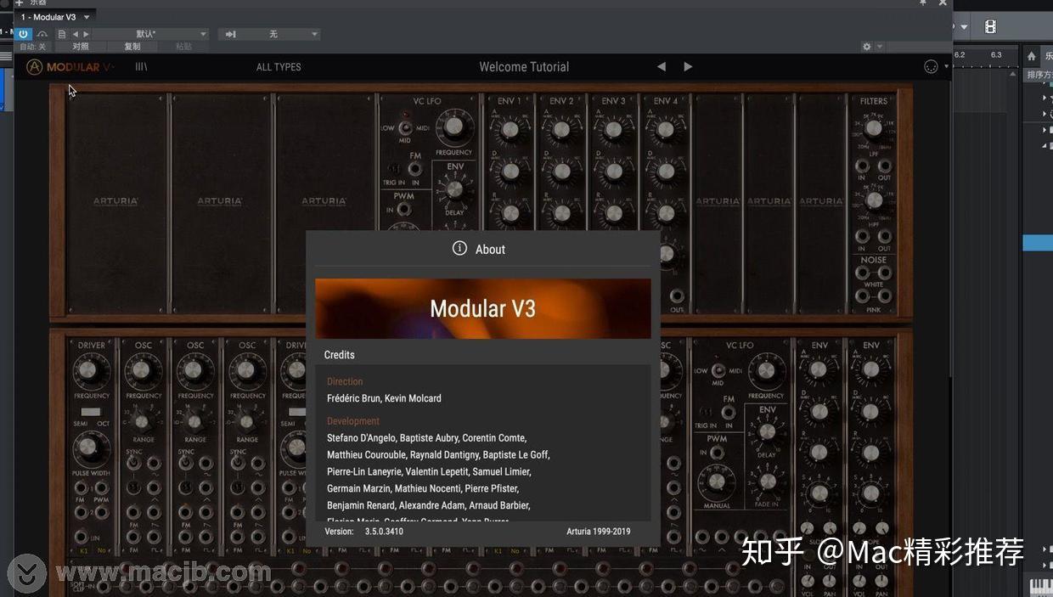Click the add instrument plus icon at top left
This screenshot has width=1053, height=597.
click(19, 4)
